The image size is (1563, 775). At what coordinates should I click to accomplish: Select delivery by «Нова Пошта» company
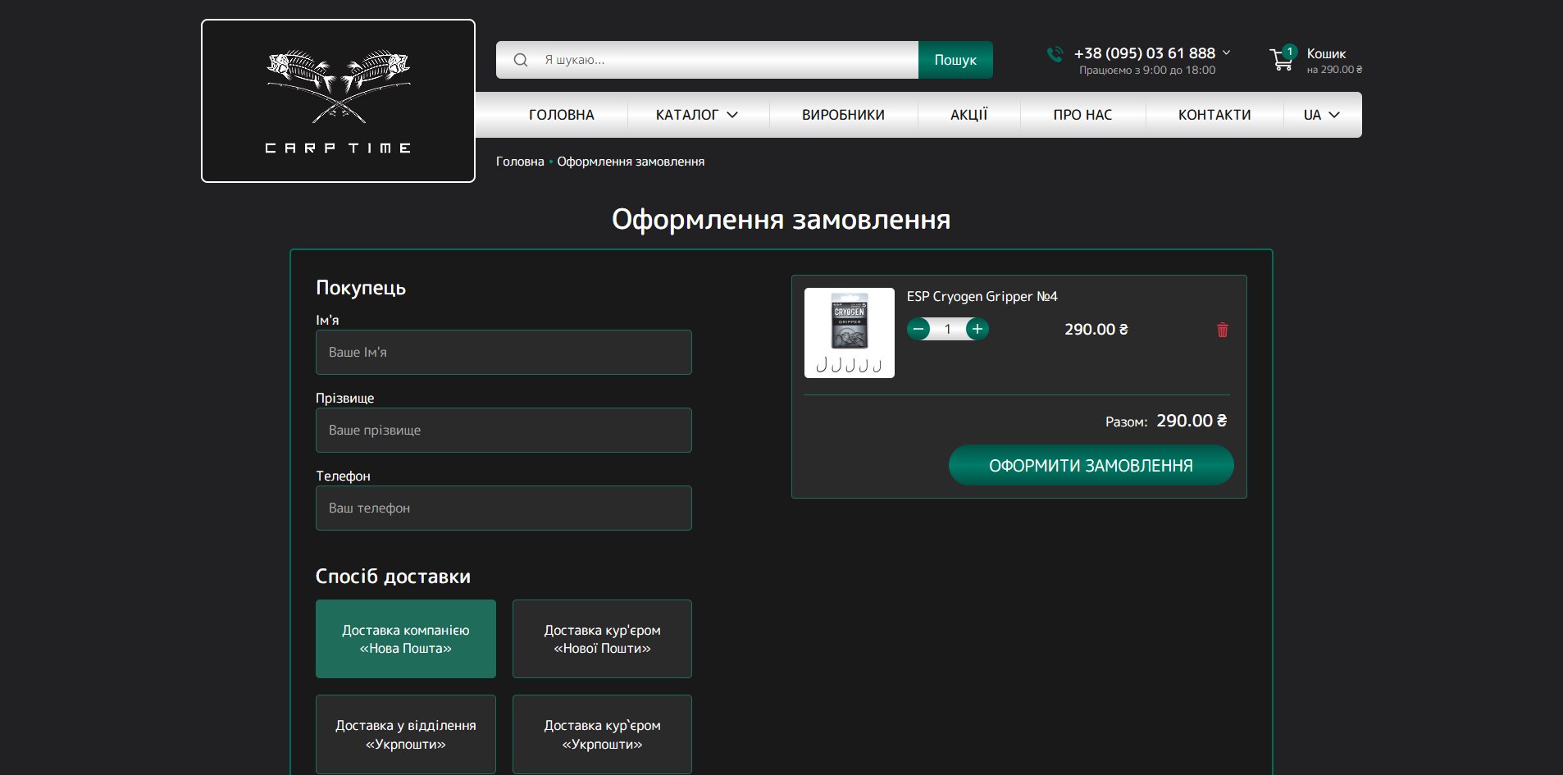(406, 639)
